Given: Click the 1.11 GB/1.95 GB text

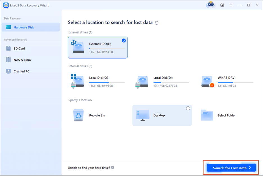Looking at the screenshot, I should [x=227, y=86].
